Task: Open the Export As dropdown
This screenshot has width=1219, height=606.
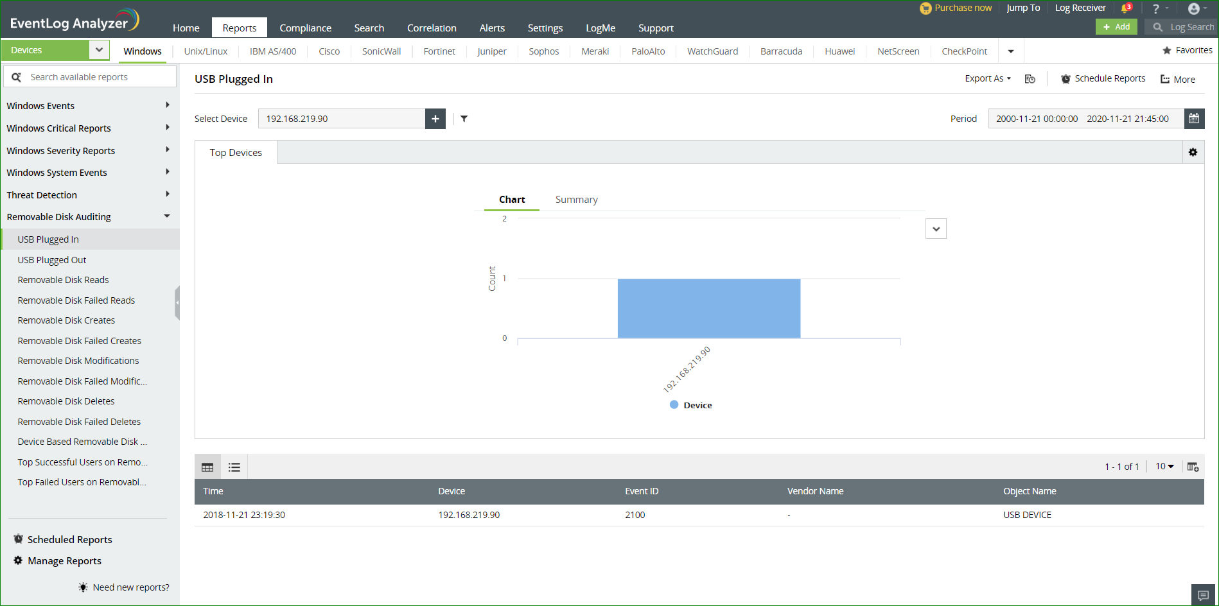Action: pos(987,78)
